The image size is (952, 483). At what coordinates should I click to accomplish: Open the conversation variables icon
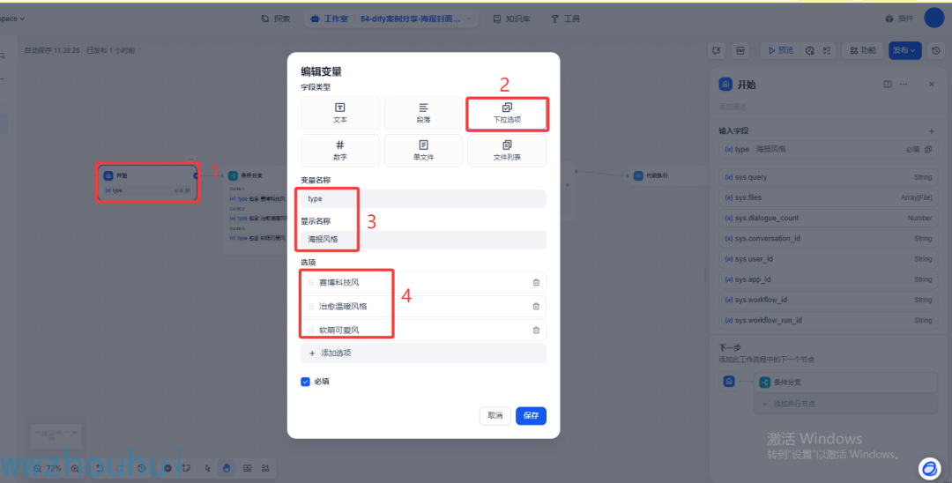(718, 50)
